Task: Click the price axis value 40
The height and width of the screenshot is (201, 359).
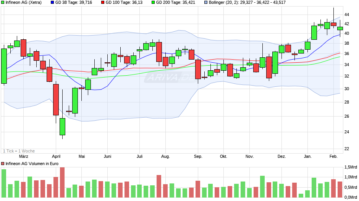Action: (347, 34)
